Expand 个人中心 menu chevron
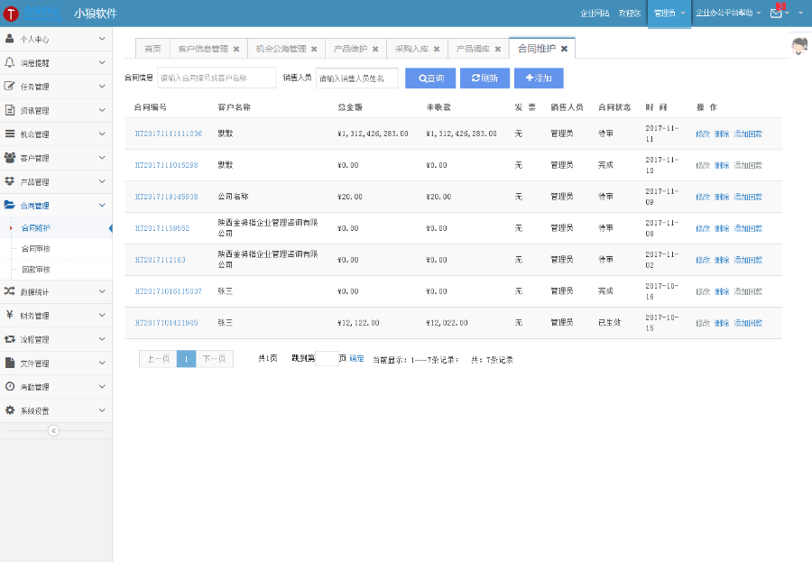 click(102, 39)
